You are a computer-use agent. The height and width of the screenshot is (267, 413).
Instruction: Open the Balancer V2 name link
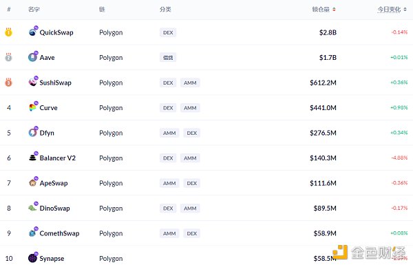58,158
